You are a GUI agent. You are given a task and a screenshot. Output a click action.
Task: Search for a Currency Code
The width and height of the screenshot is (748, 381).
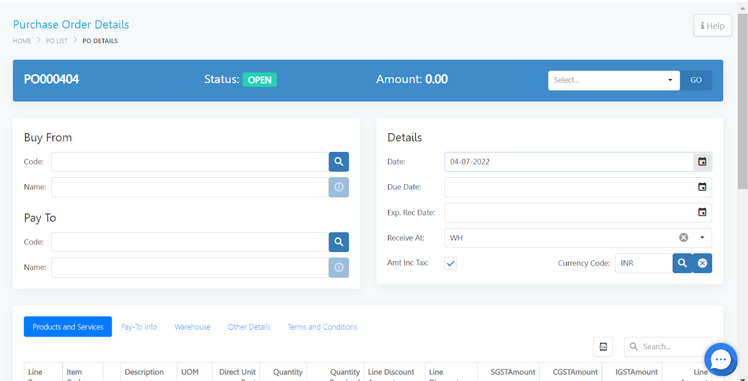pos(683,263)
